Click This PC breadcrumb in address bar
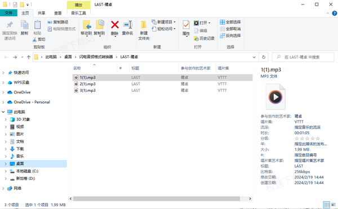Screen dimensions: 338x209 click(51, 57)
